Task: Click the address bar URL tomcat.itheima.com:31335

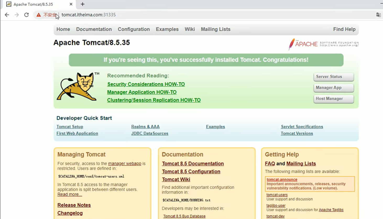Action: point(89,15)
